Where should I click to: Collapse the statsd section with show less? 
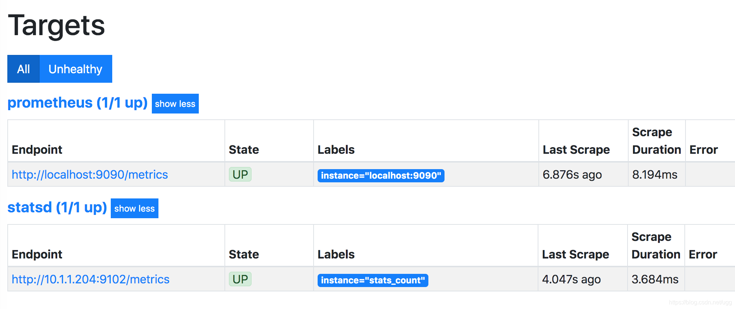pyautogui.click(x=134, y=208)
